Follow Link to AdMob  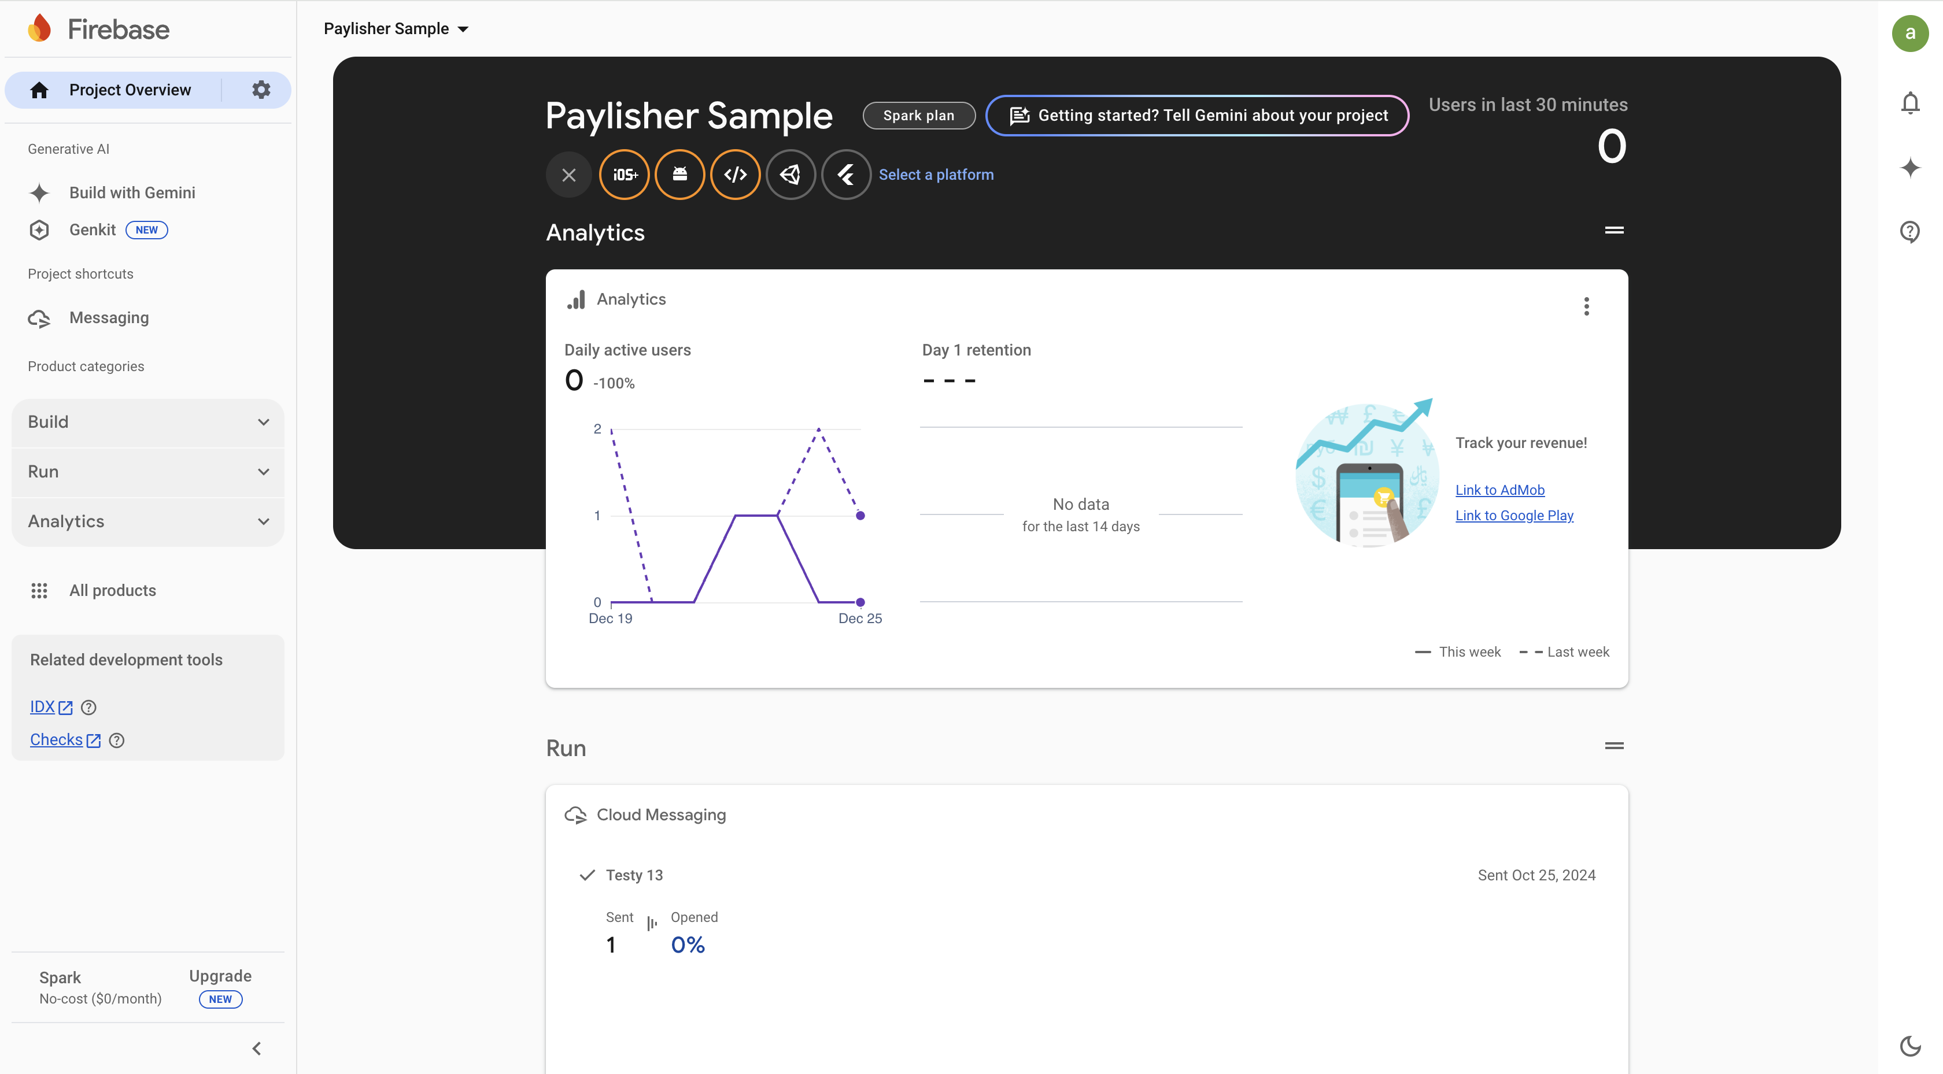pos(1499,490)
